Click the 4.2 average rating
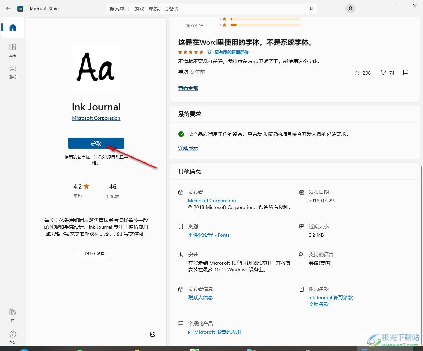Screen dimensions: 423x351 pos(81,186)
